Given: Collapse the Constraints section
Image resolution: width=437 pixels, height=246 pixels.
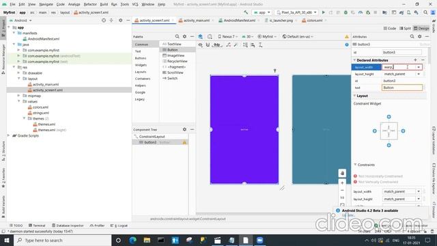Looking at the screenshot, I should [355, 165].
